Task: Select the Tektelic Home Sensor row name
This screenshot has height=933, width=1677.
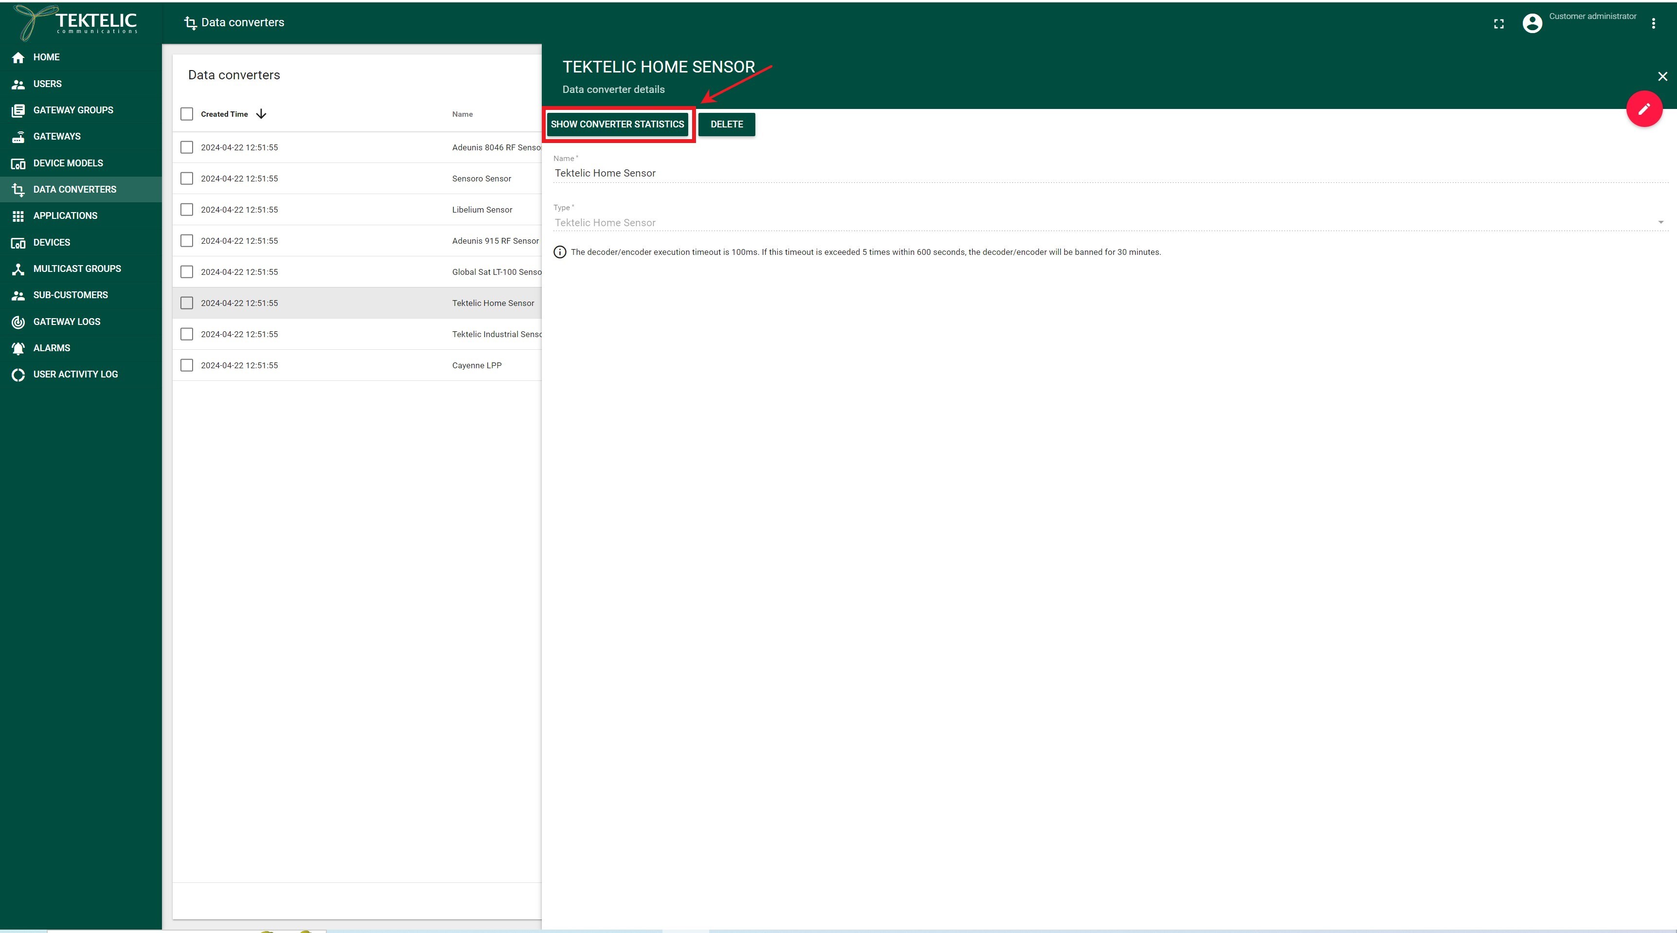Action: [x=493, y=304]
